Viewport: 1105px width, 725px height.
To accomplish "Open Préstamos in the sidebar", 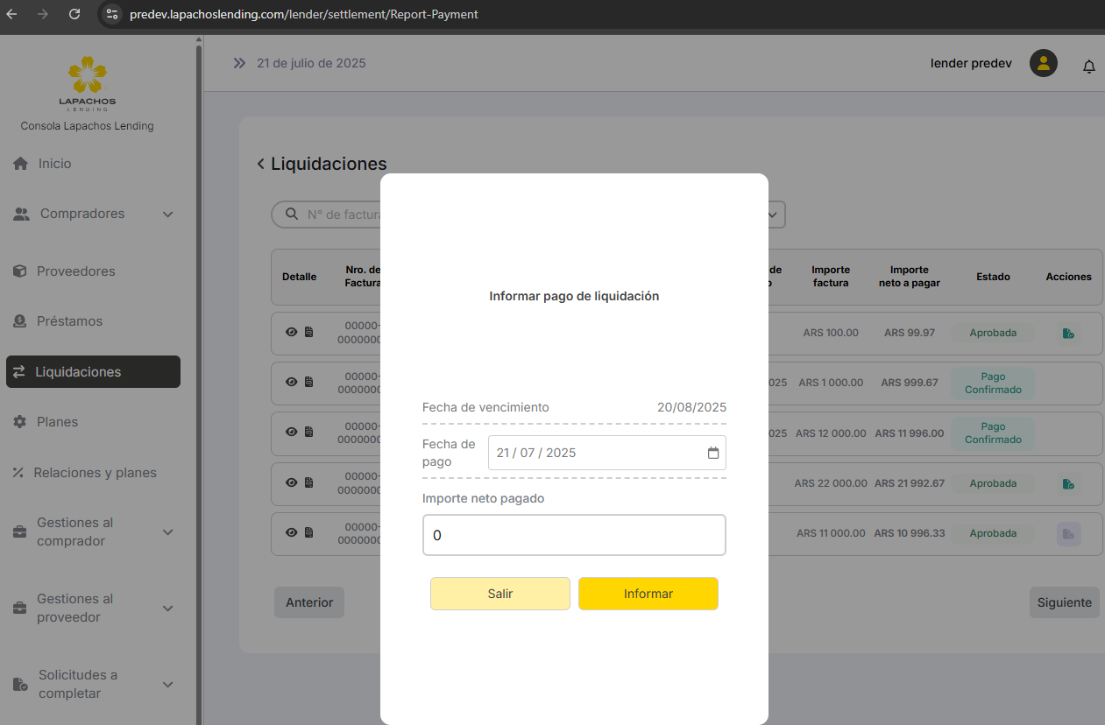I will 69,321.
